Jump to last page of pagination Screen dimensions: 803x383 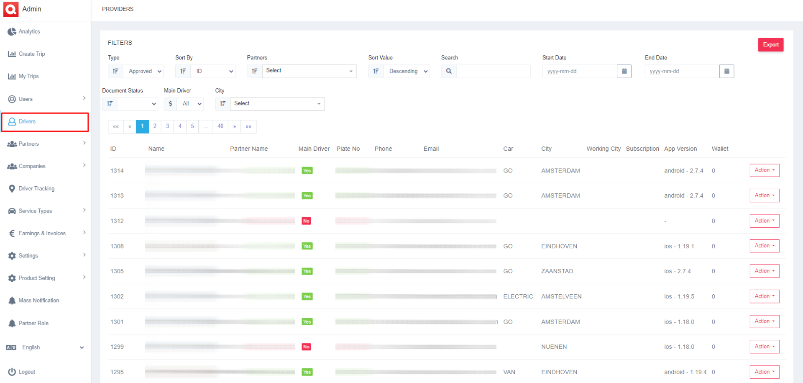pyautogui.click(x=248, y=126)
